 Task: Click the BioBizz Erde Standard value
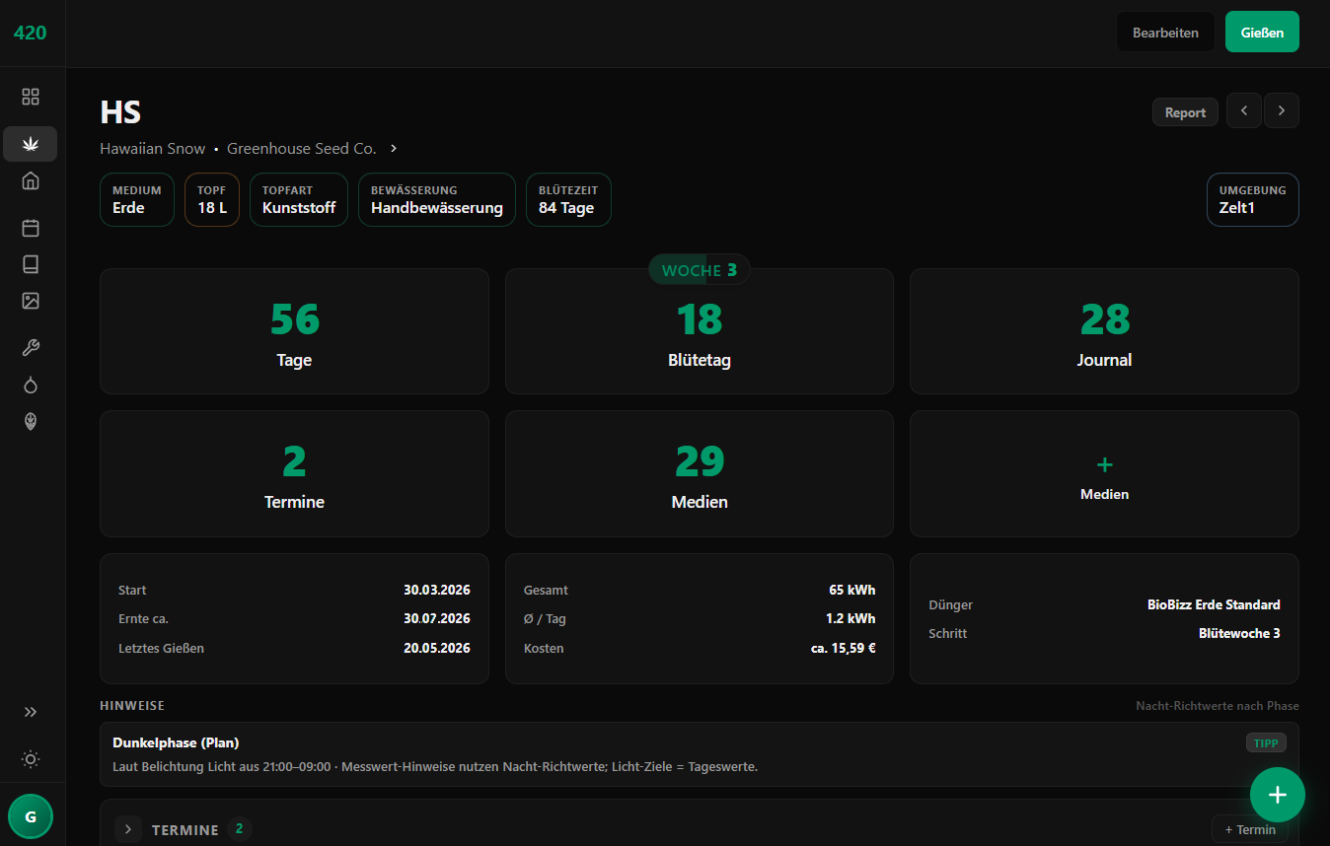coord(1214,604)
